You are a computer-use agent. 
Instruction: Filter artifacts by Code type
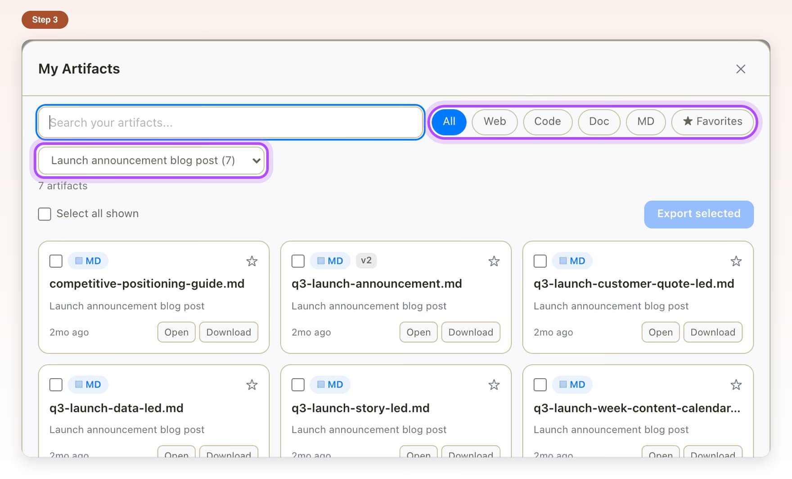pyautogui.click(x=548, y=121)
